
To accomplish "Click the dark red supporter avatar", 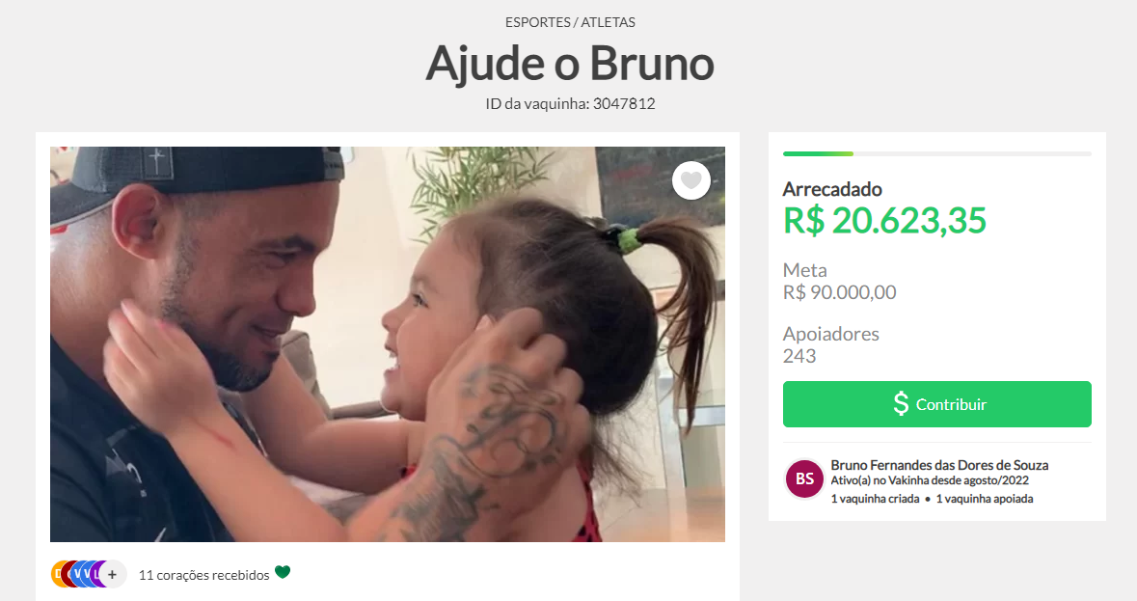I will pos(66,574).
